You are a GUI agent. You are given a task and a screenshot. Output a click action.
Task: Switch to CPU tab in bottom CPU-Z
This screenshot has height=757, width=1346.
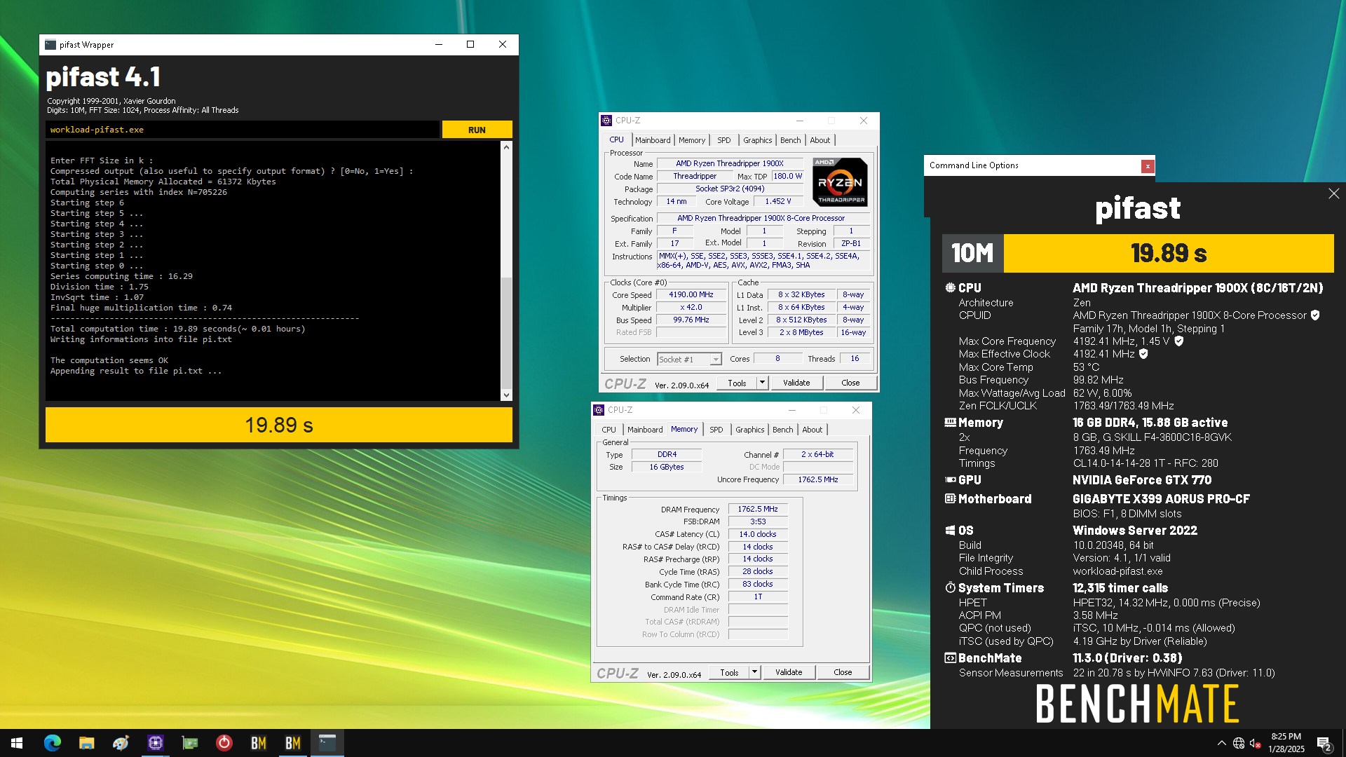point(609,430)
